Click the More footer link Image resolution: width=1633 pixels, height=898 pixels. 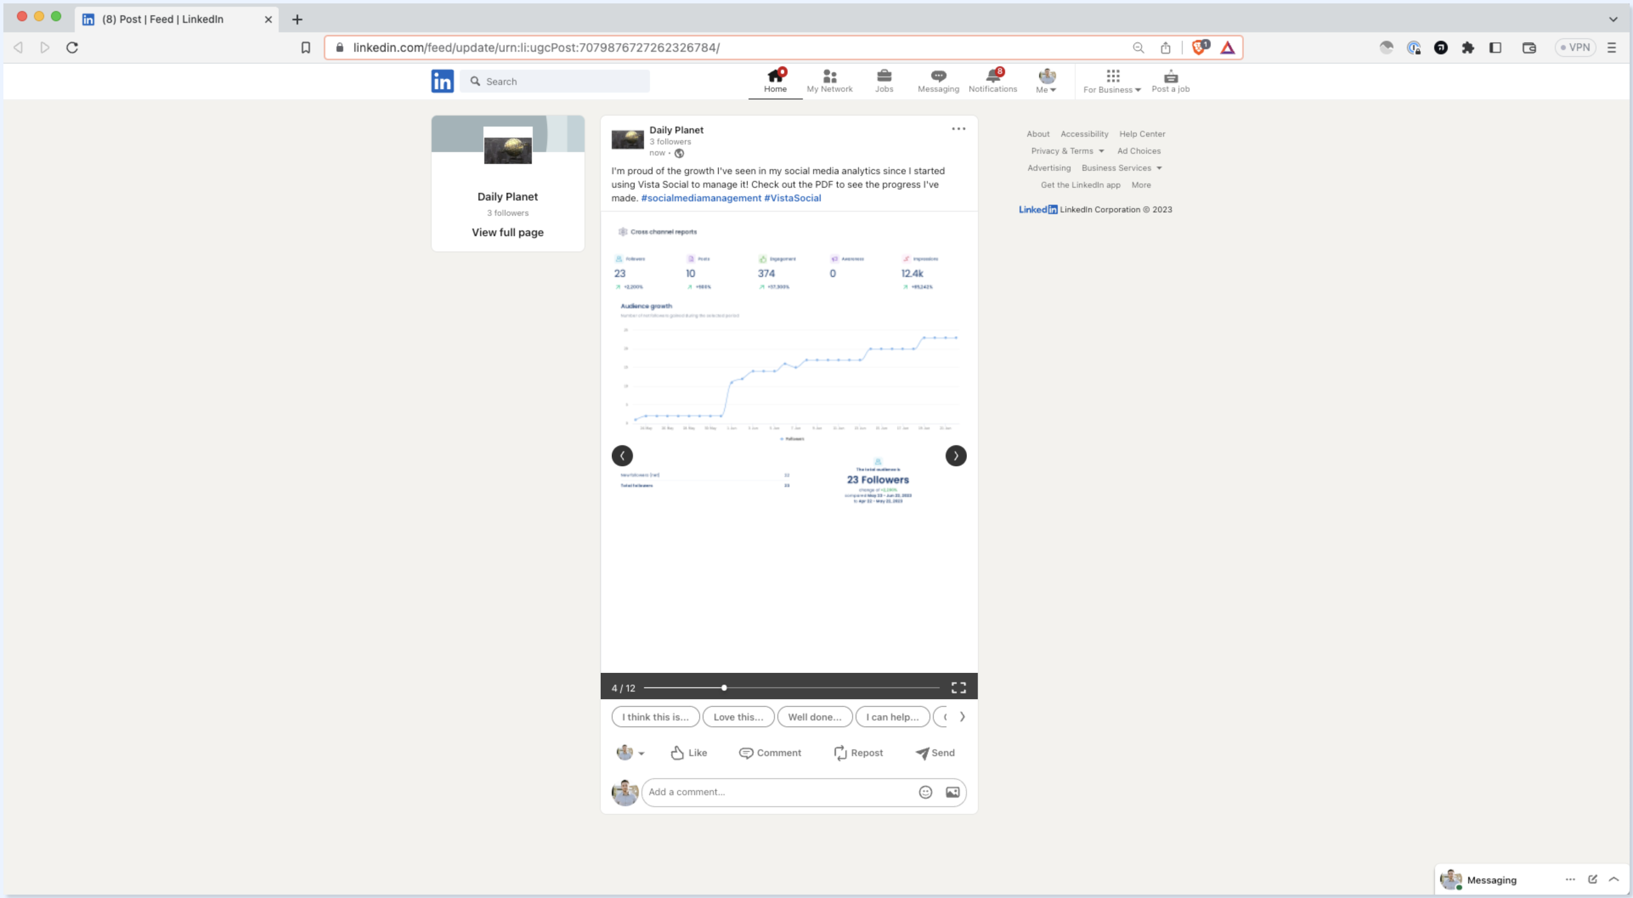tap(1141, 185)
